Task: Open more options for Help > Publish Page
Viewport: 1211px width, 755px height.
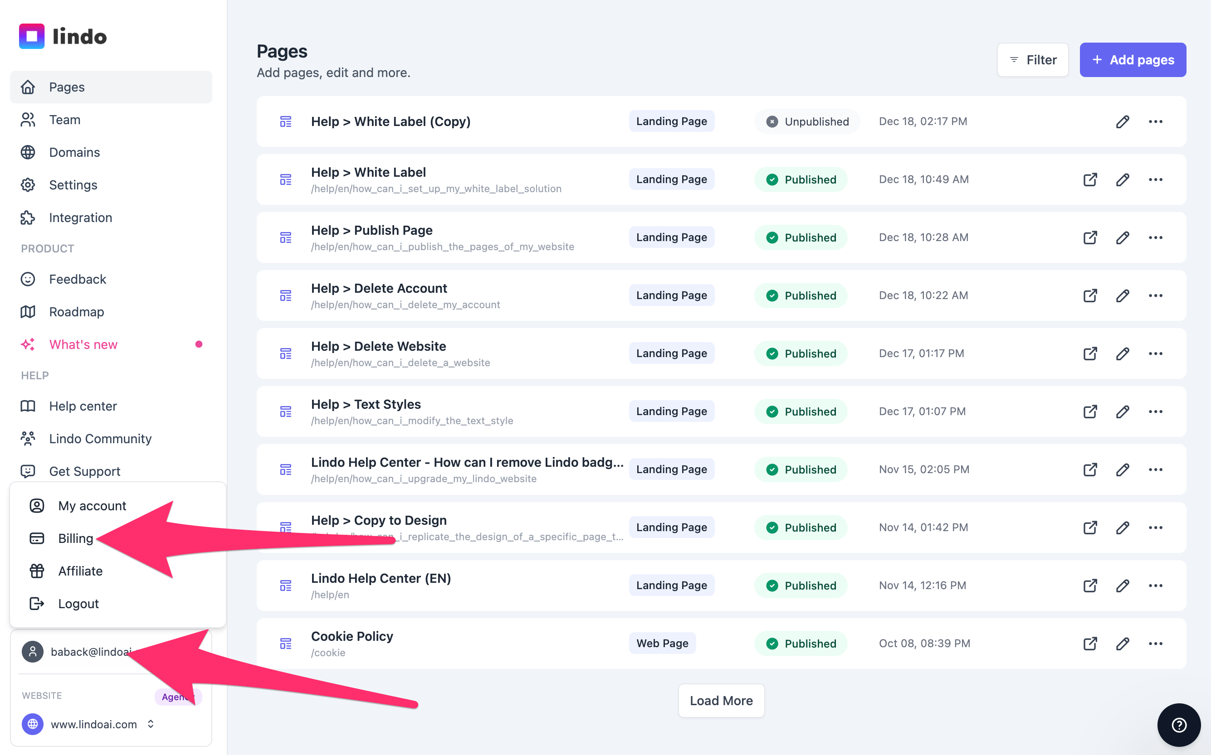Action: pos(1155,237)
